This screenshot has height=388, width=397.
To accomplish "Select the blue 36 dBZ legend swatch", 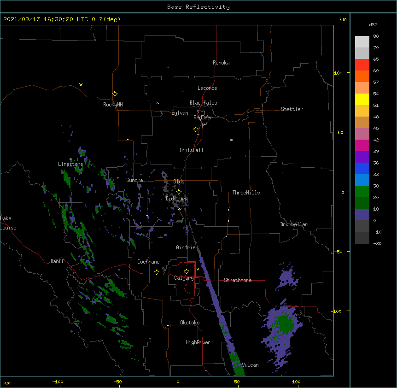I will tap(362, 168).
